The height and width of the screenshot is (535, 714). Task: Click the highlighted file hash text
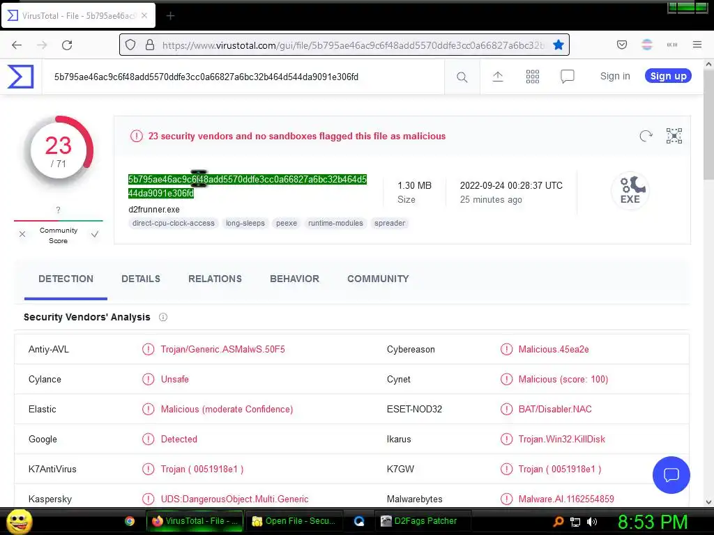(x=248, y=186)
